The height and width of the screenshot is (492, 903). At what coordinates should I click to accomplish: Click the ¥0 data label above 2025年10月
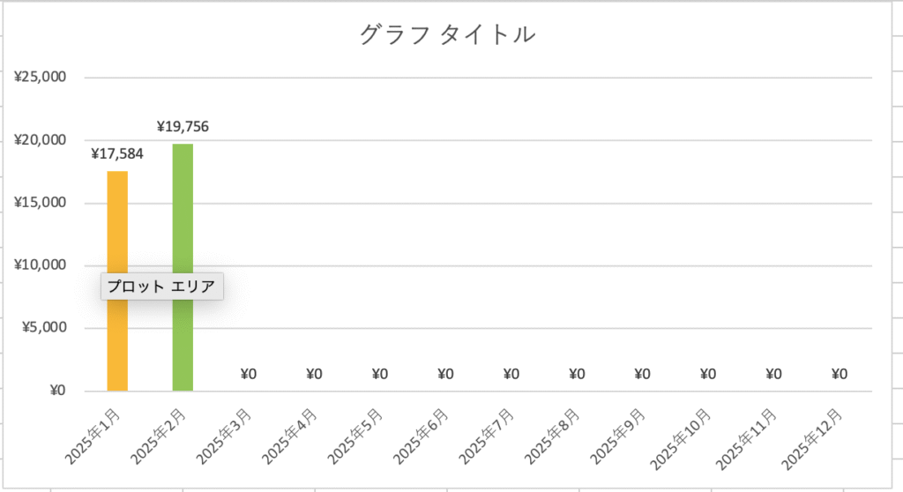[708, 375]
